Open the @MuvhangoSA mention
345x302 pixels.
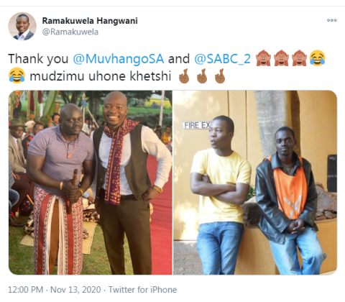click(x=119, y=59)
